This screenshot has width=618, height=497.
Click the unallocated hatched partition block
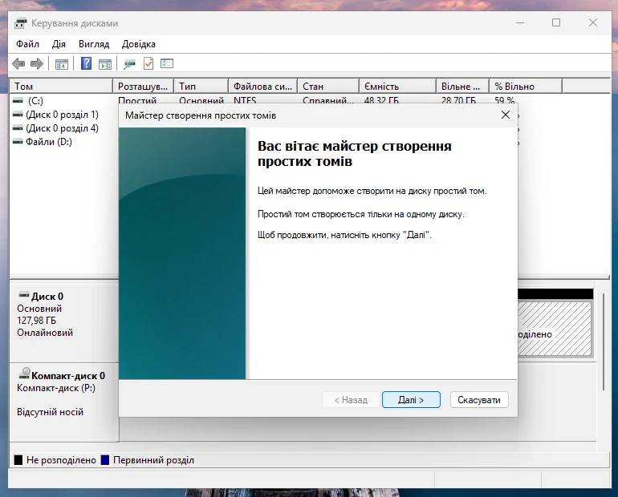pos(554,328)
